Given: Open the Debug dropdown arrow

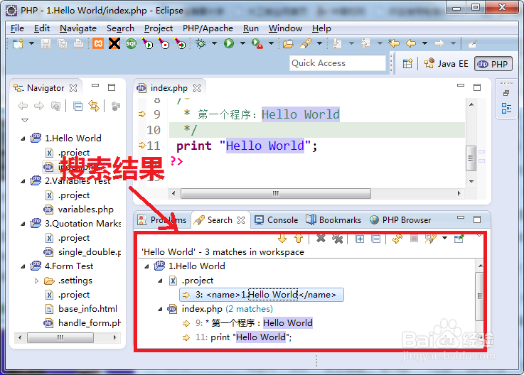Looking at the screenshot, I should click(214, 43).
